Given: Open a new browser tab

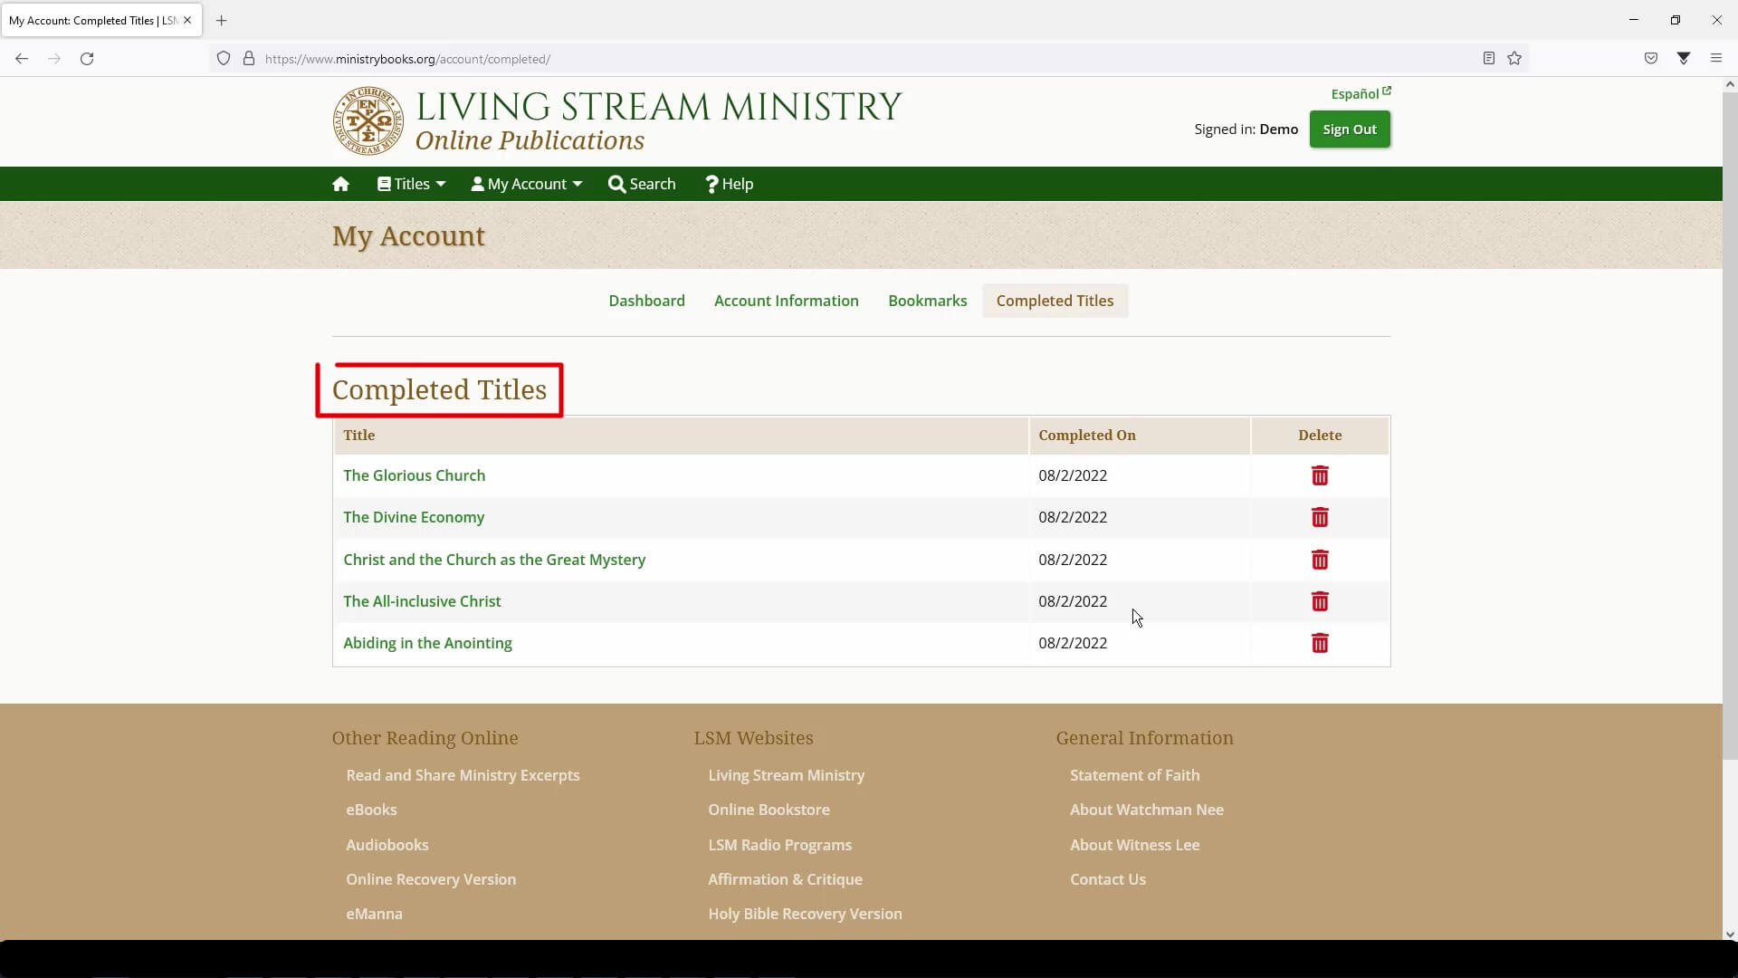Looking at the screenshot, I should coord(221,20).
